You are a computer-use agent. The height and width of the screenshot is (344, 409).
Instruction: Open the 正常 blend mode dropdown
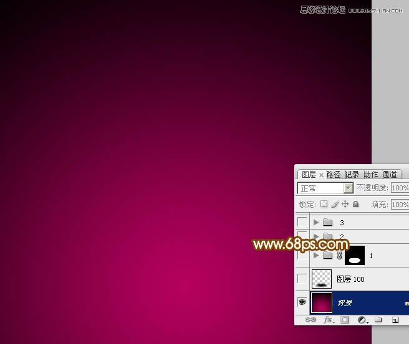click(325, 188)
